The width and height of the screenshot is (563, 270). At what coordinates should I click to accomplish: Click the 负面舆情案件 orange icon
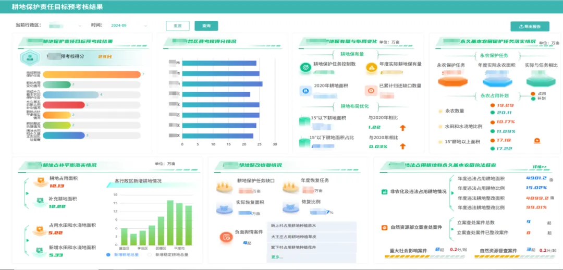pos(226,237)
